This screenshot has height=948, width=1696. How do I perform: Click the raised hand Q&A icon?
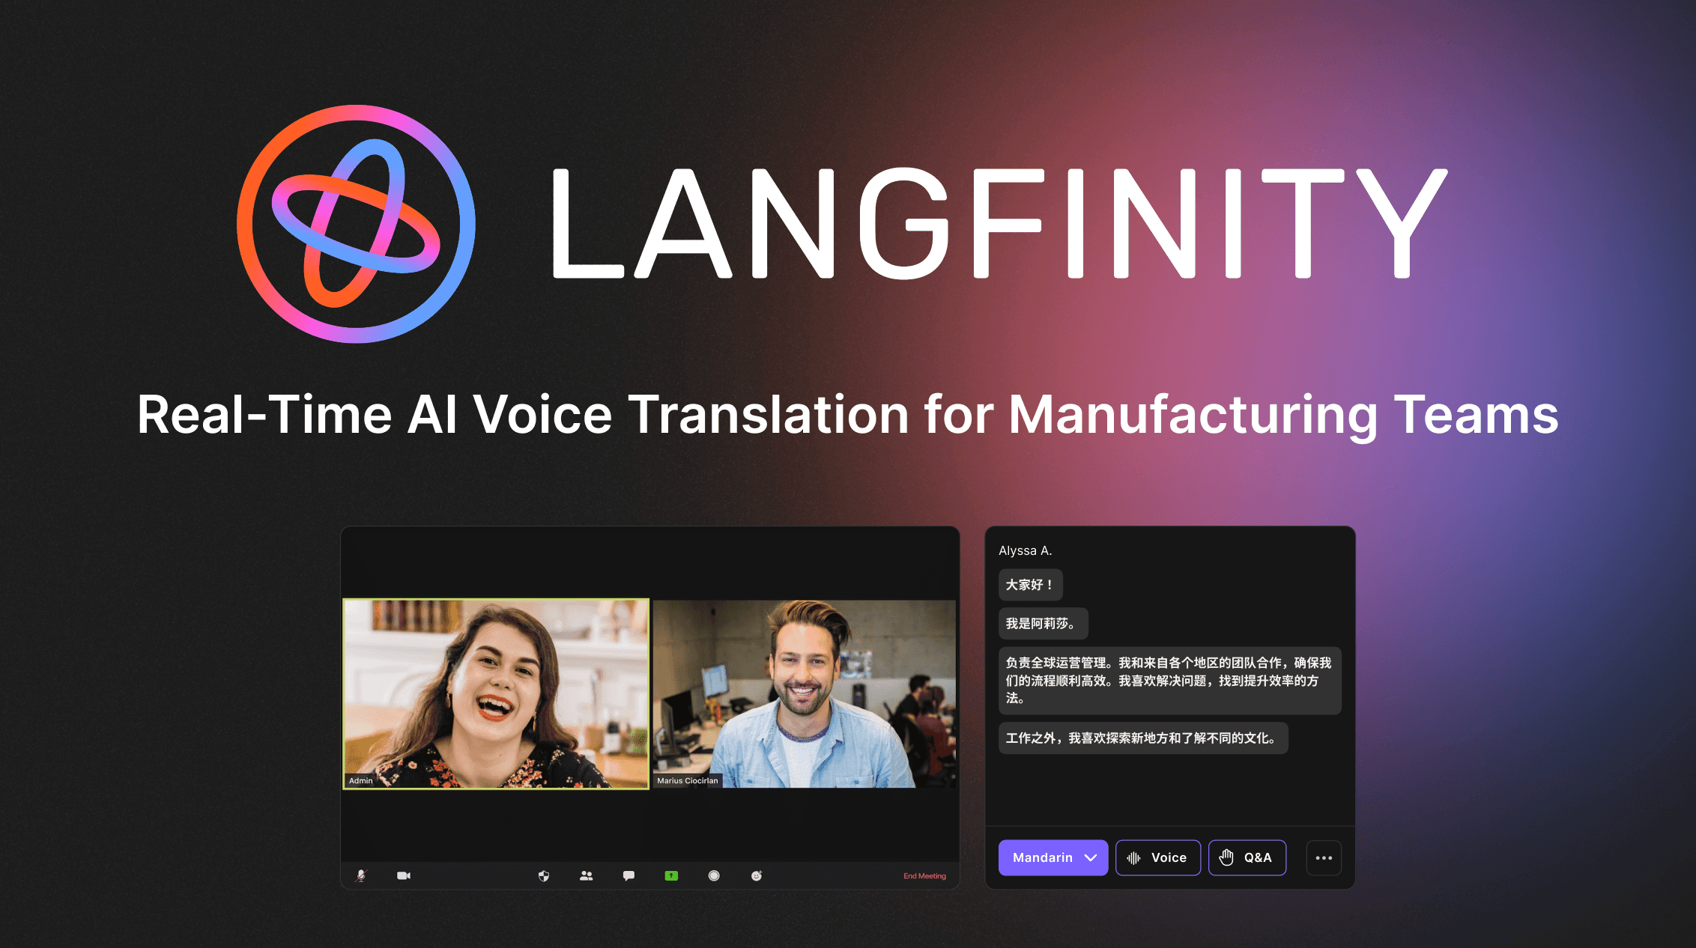1226,857
